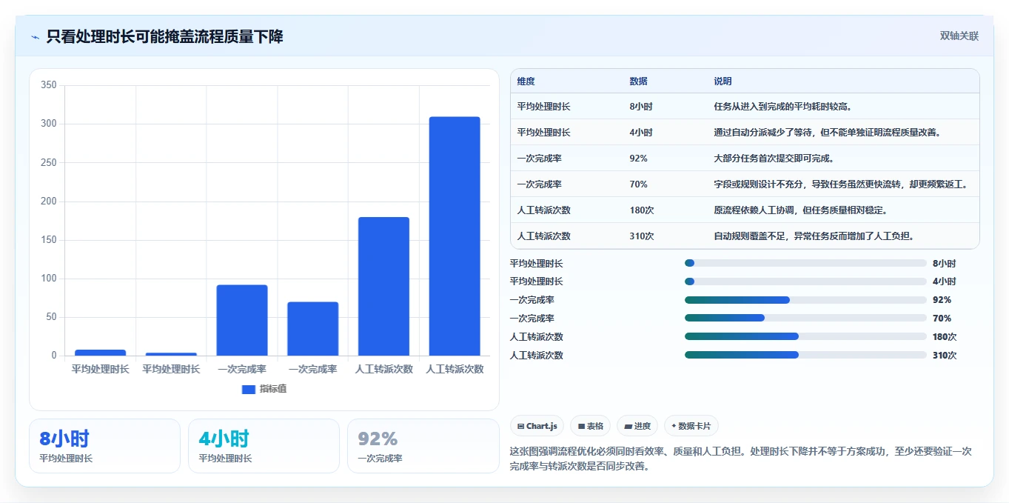Click the 350 y-axis label
This screenshot has width=1009, height=503.
[49, 85]
